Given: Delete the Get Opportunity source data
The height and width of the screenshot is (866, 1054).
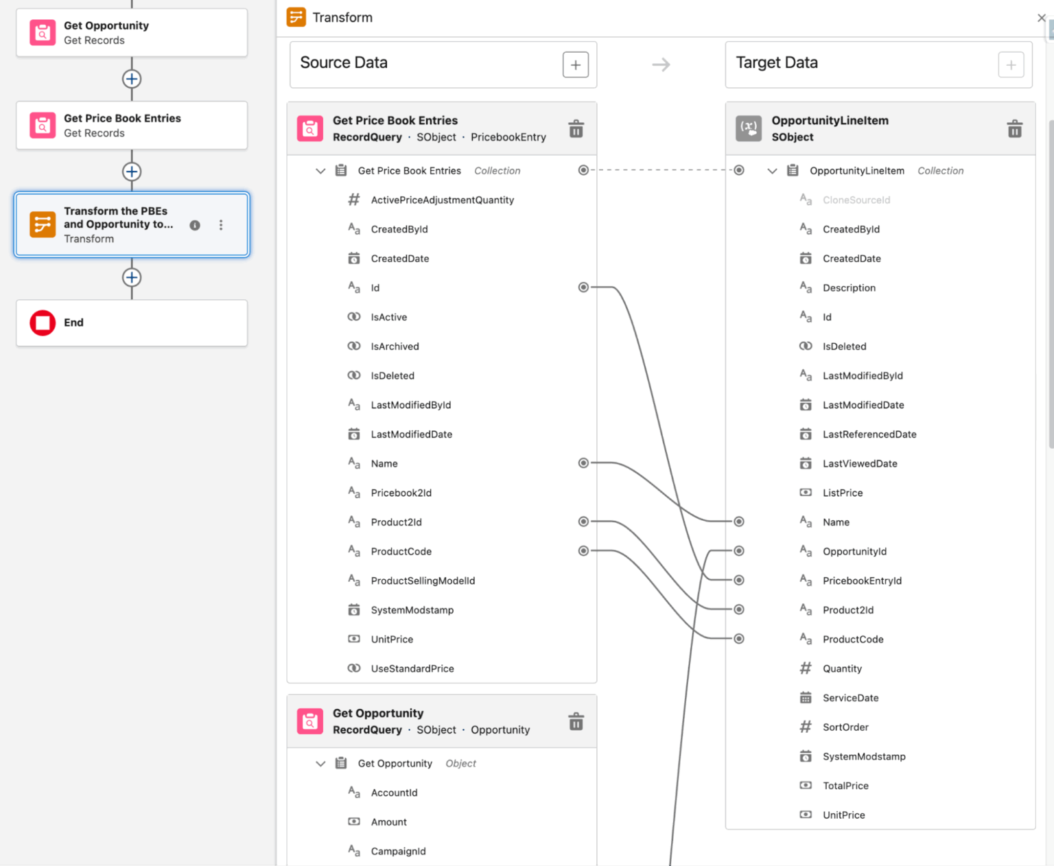Looking at the screenshot, I should coord(576,721).
